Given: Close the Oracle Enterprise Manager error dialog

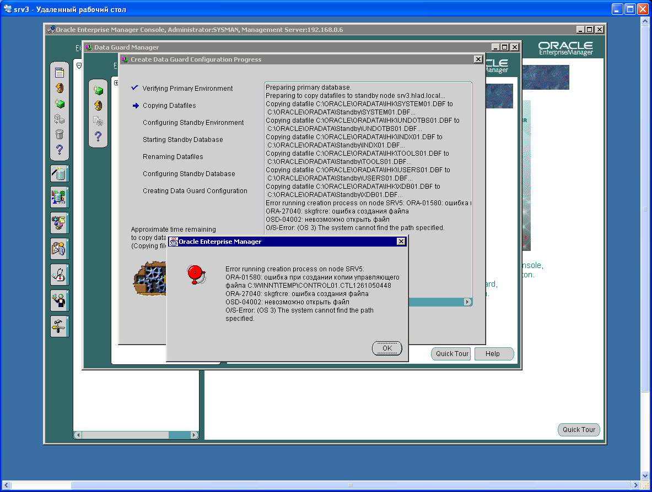Looking at the screenshot, I should [401, 241].
